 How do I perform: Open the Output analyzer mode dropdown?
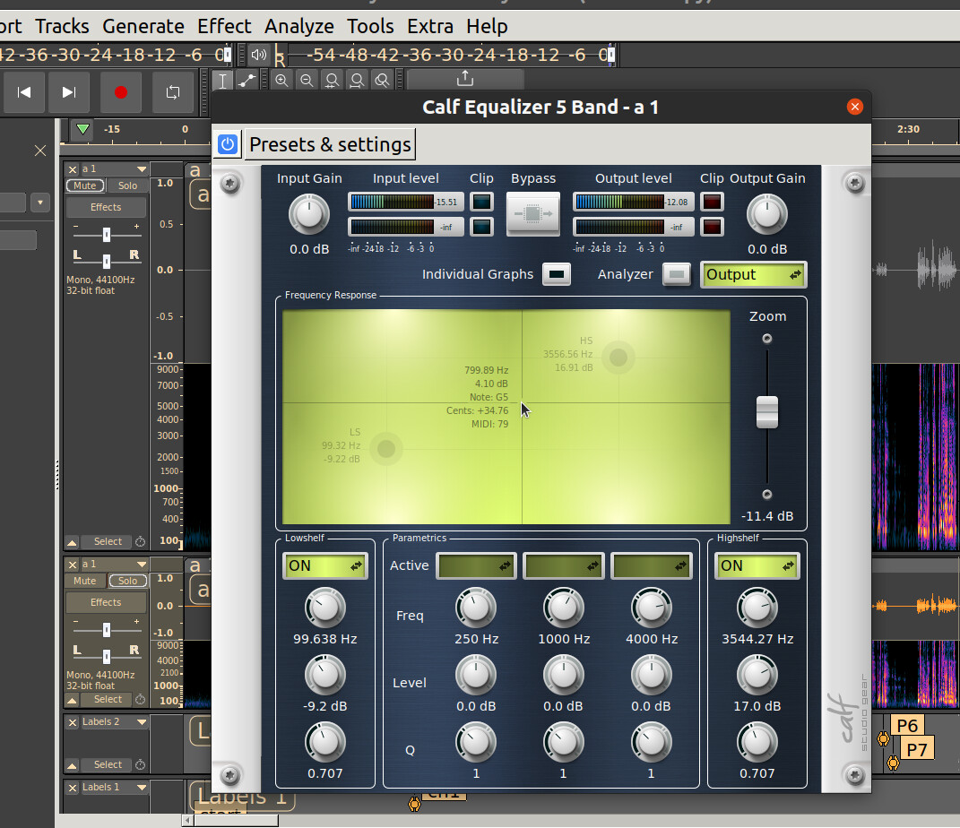pos(753,275)
